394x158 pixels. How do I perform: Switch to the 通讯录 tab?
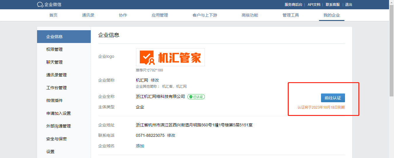(x=88, y=15)
